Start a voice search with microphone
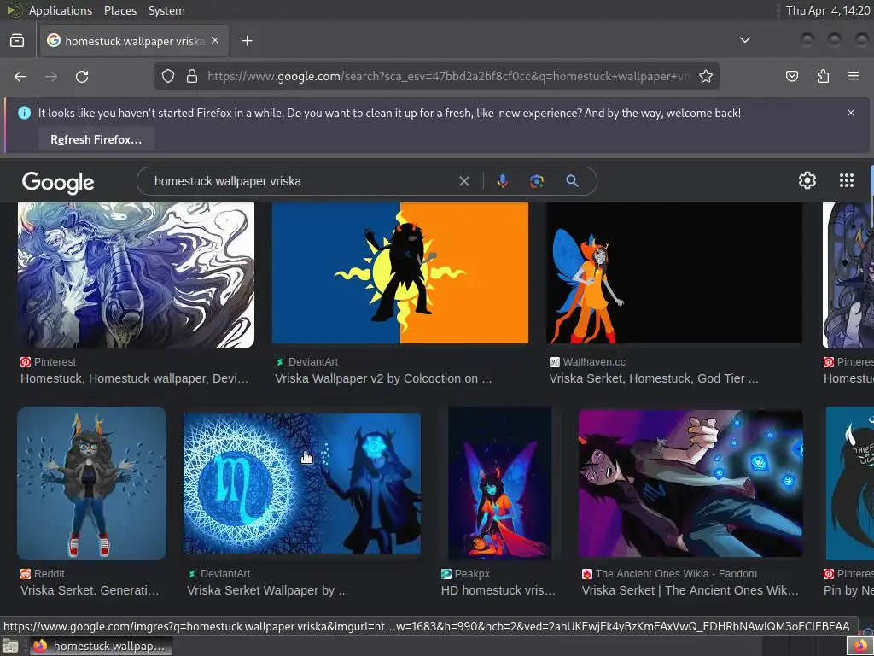The height and width of the screenshot is (656, 874). [x=502, y=181]
